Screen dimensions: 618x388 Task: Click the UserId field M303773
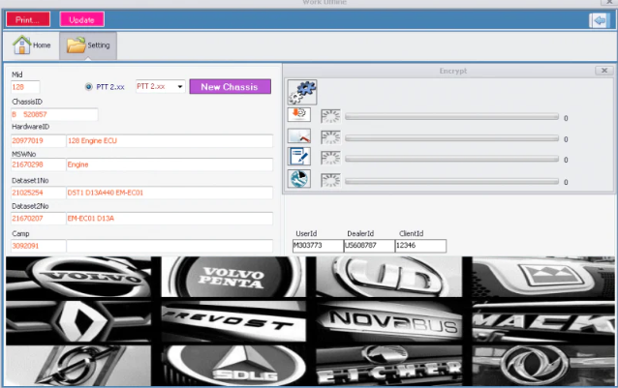(x=318, y=246)
